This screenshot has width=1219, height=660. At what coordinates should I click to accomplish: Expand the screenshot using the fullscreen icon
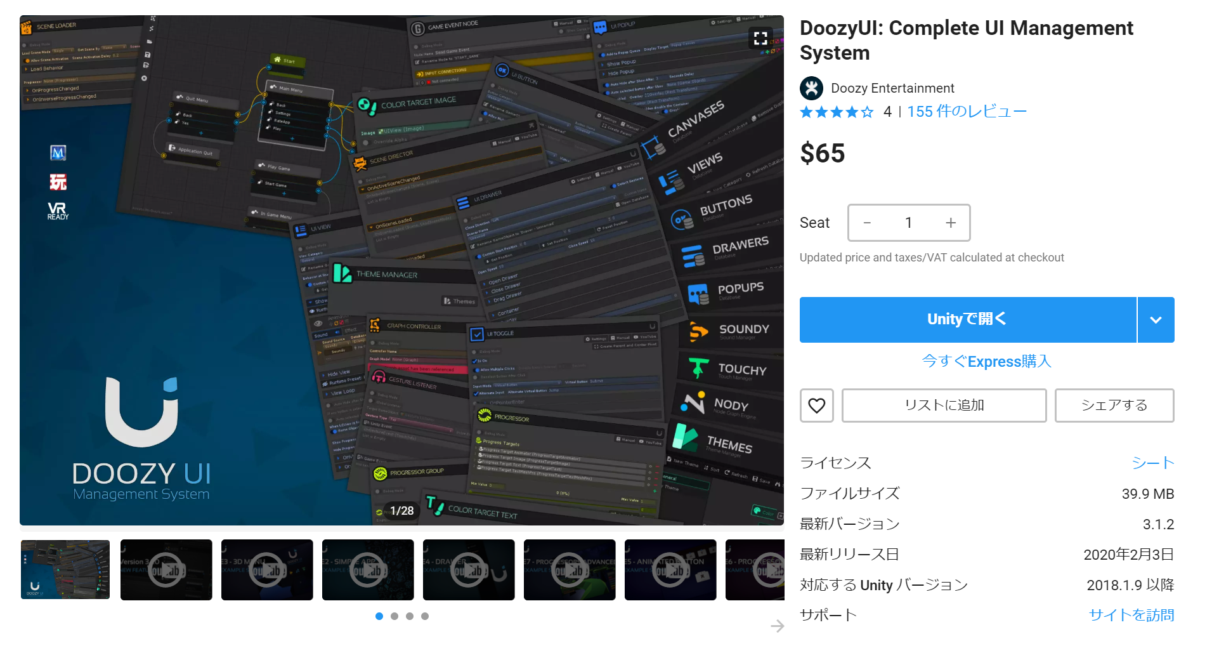click(x=760, y=38)
